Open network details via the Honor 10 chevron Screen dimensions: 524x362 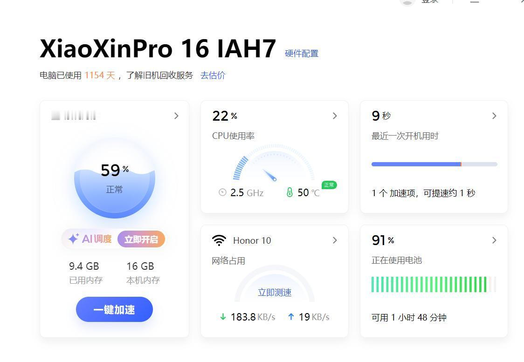point(335,240)
